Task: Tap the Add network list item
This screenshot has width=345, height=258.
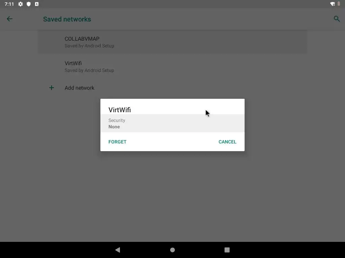Action: click(172, 88)
